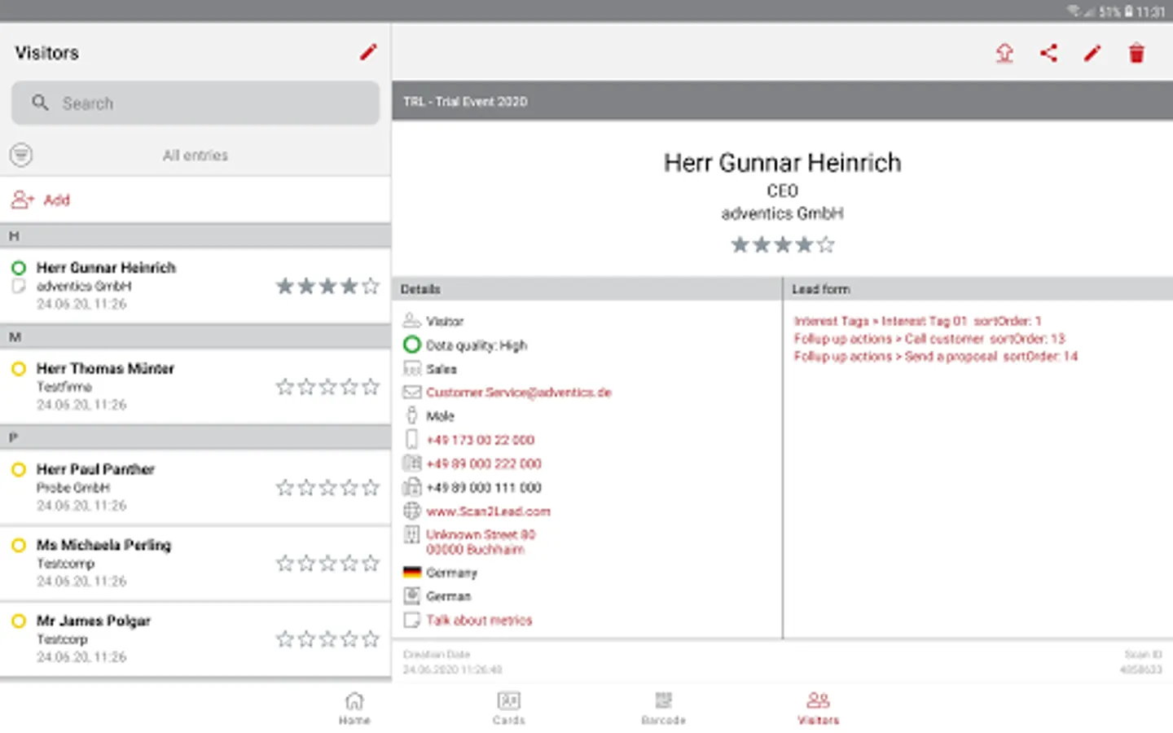Click the add-person icon next to Add
Viewport: 1173px width, 733px height.
(22, 200)
